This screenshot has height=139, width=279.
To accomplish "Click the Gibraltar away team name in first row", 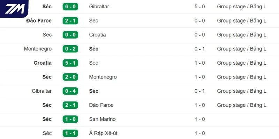I will click(100, 7).
